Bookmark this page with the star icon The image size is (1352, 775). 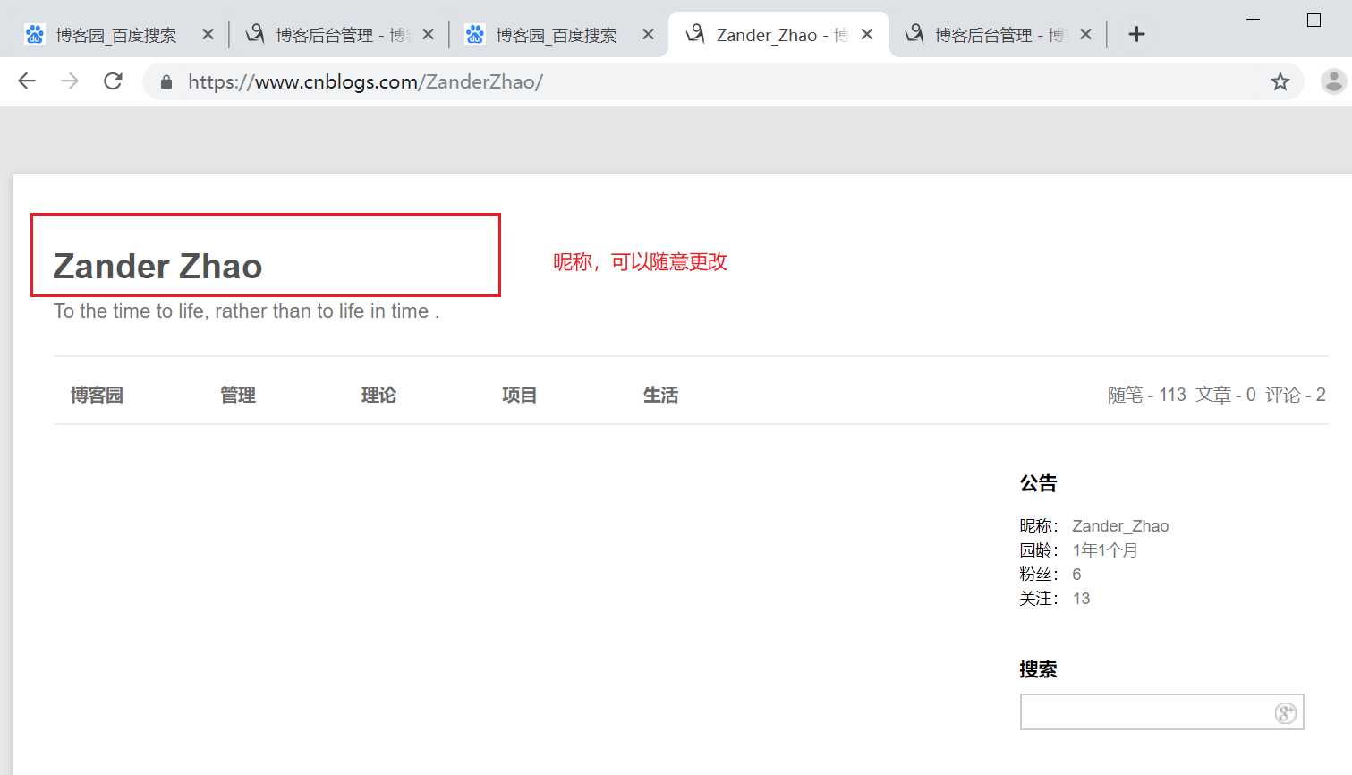pyautogui.click(x=1280, y=82)
